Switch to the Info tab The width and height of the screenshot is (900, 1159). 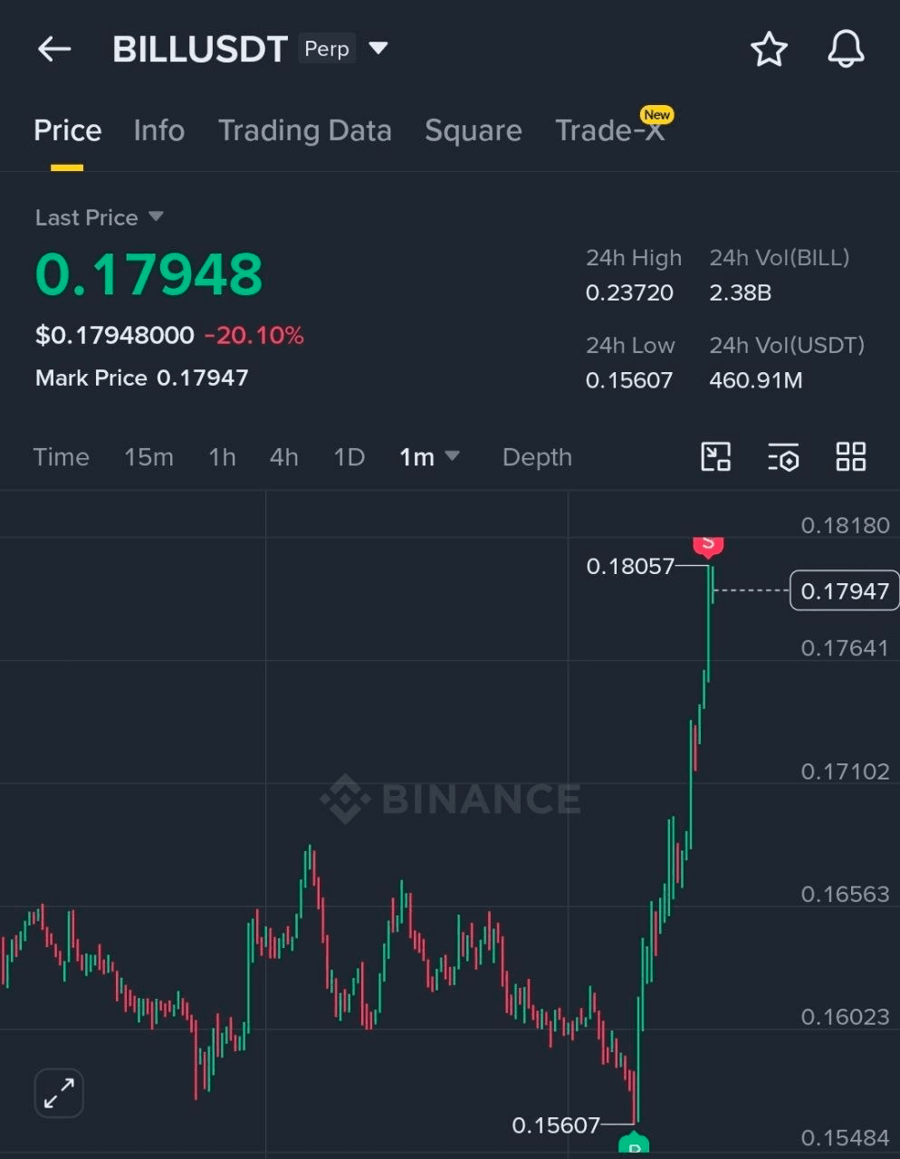click(159, 130)
